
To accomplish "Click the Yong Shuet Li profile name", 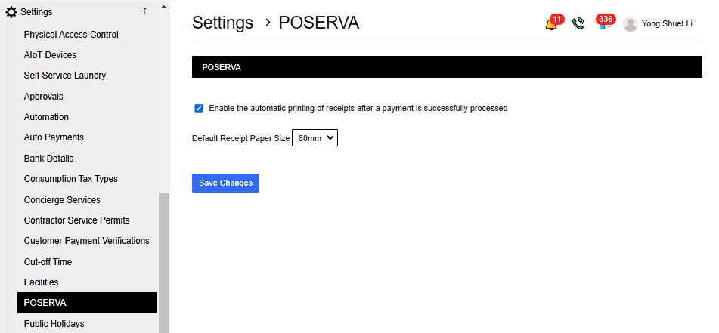I will click(x=667, y=24).
